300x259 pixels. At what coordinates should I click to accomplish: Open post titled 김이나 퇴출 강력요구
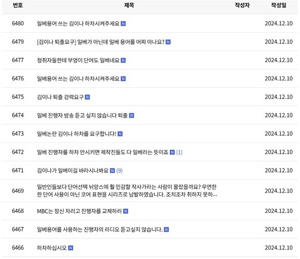60,97
